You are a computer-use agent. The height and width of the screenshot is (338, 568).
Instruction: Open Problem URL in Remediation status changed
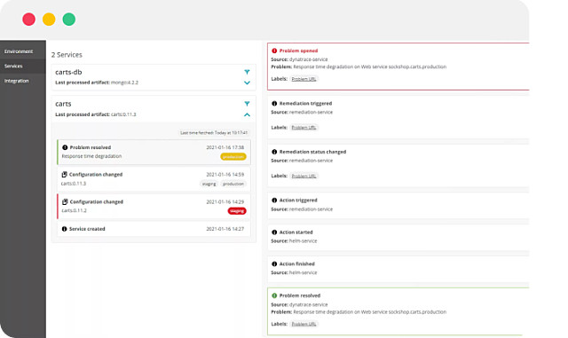pos(304,176)
